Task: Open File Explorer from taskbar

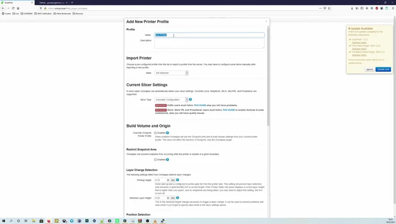Action: 33,221
